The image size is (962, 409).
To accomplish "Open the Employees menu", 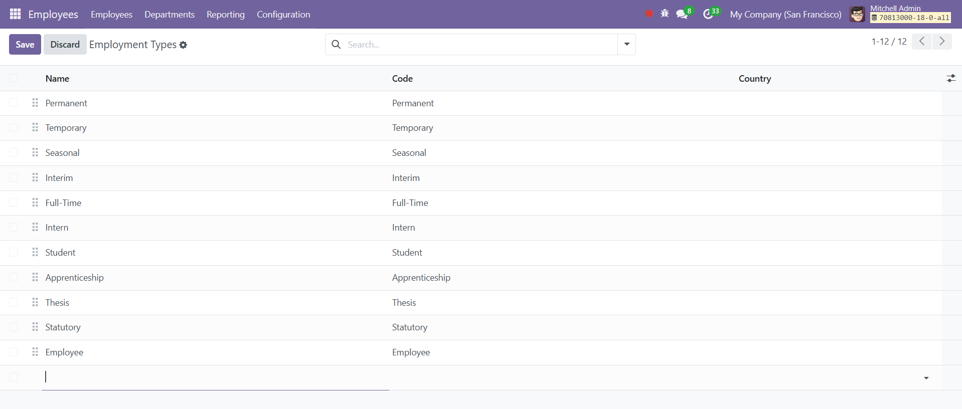I will pos(111,15).
